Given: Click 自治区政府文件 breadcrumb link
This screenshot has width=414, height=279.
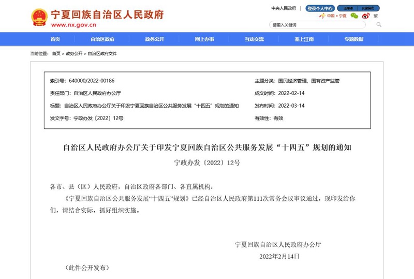Looking at the screenshot, I should click(x=102, y=53).
